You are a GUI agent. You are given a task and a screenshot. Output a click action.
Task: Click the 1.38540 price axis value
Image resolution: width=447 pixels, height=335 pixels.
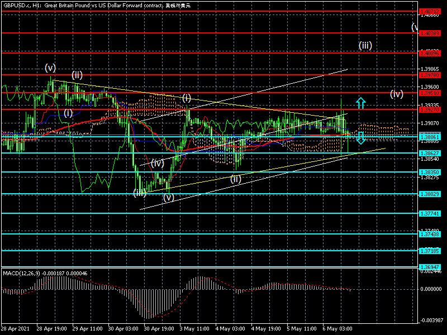pos(430,159)
